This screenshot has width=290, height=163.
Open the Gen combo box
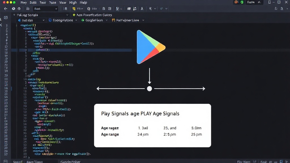pyautogui.click(x=46, y=9)
